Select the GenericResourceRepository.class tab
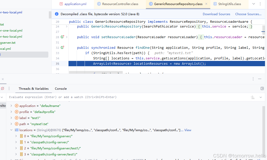 176,4
